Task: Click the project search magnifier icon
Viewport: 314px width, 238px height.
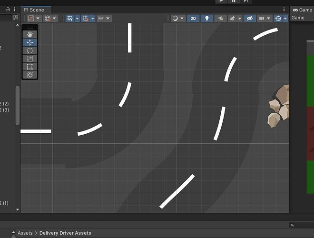Action: [293, 225]
